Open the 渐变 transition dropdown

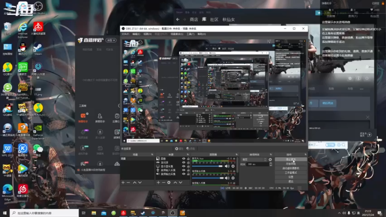pyautogui.click(x=254, y=160)
